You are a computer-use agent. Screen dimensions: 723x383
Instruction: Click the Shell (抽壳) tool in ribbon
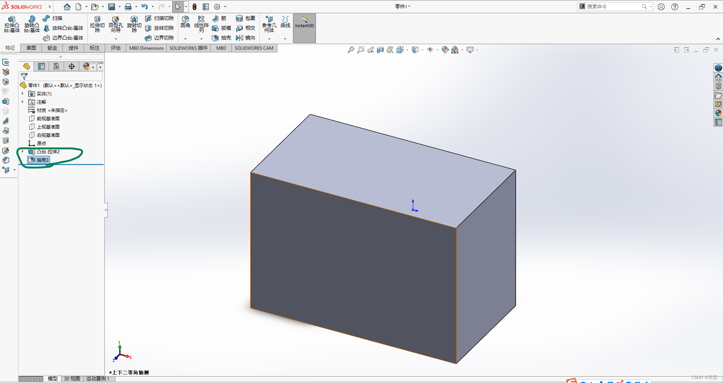pyautogui.click(x=222, y=38)
